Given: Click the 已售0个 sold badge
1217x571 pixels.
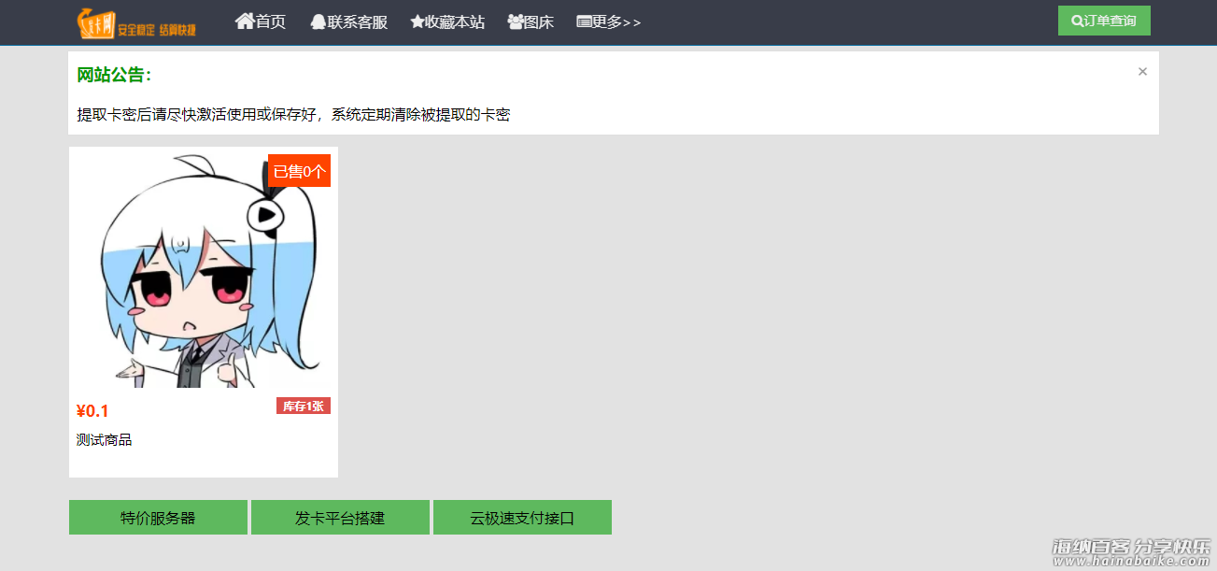Looking at the screenshot, I should pos(299,171).
